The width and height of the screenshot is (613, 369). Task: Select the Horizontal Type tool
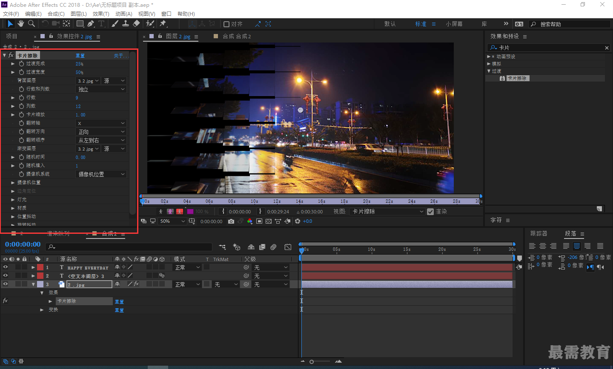(x=101, y=24)
